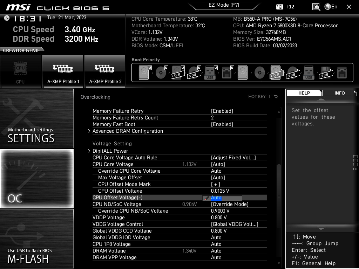Edit Override CPU NB/SoC Voltage 0.9000 V
Screen dimensions: 359x269
(x=220, y=211)
